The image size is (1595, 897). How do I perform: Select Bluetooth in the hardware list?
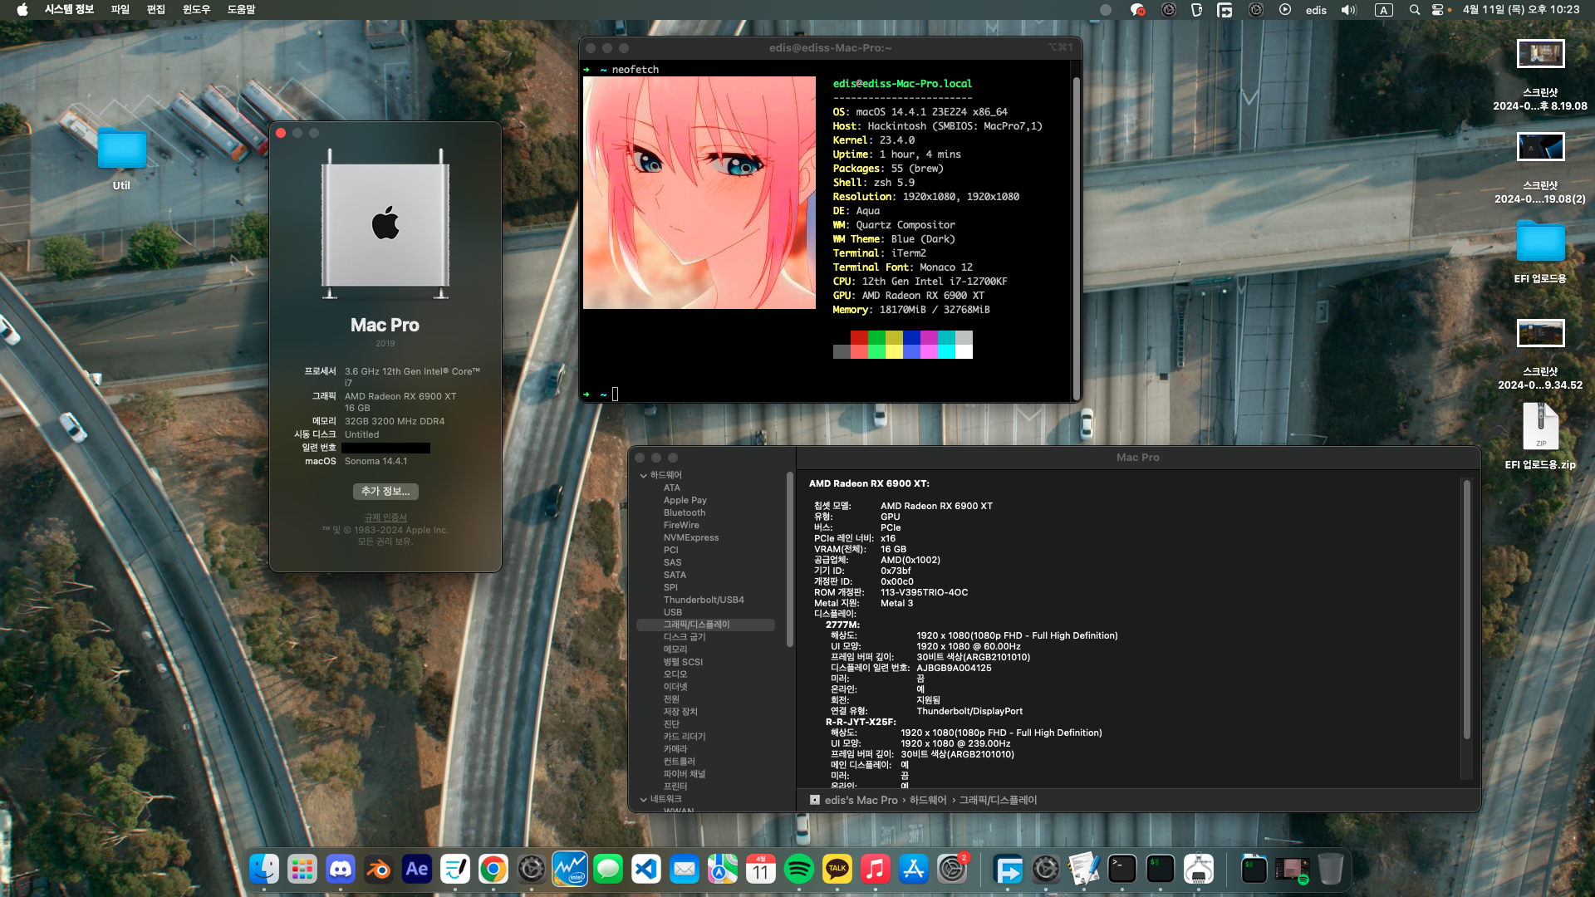(685, 513)
